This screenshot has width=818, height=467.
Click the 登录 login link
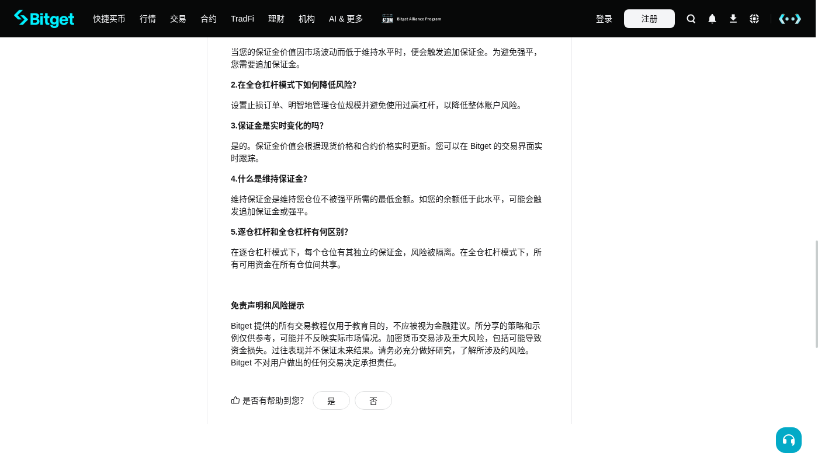pyautogui.click(x=604, y=19)
